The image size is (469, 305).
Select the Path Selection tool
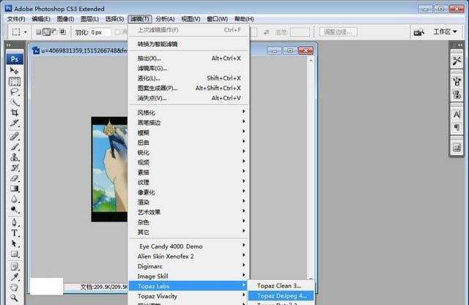(x=14, y=244)
